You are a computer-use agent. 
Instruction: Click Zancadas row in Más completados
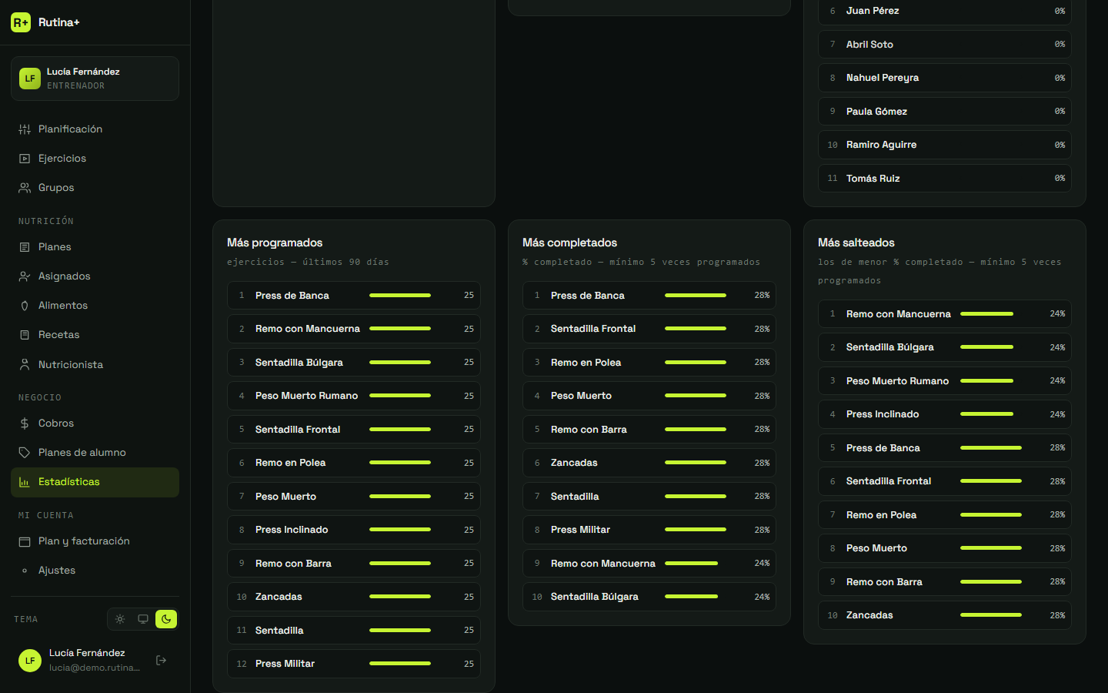pyautogui.click(x=649, y=463)
